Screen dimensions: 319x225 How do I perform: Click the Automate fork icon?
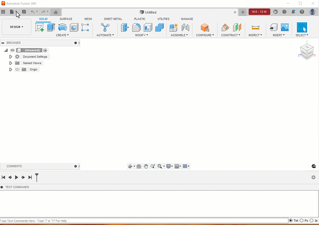[105, 27]
